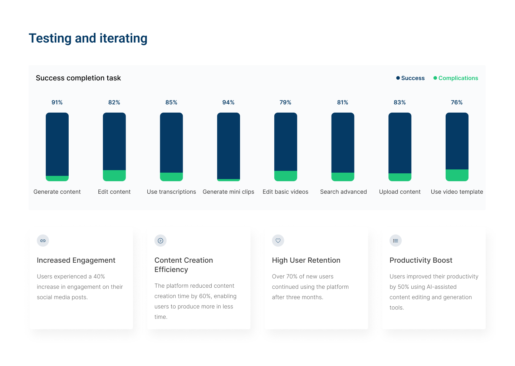Select the Edit content bar
The width and height of the screenshot is (515, 366).
click(114, 147)
